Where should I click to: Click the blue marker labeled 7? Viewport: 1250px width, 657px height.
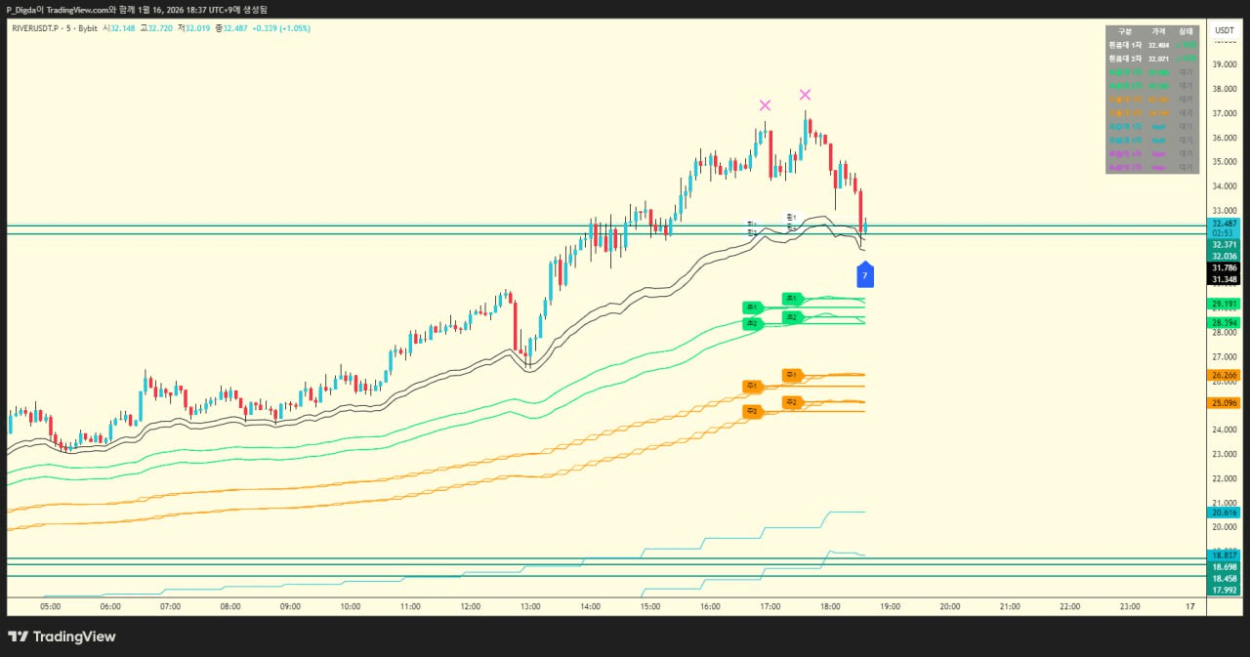click(864, 275)
